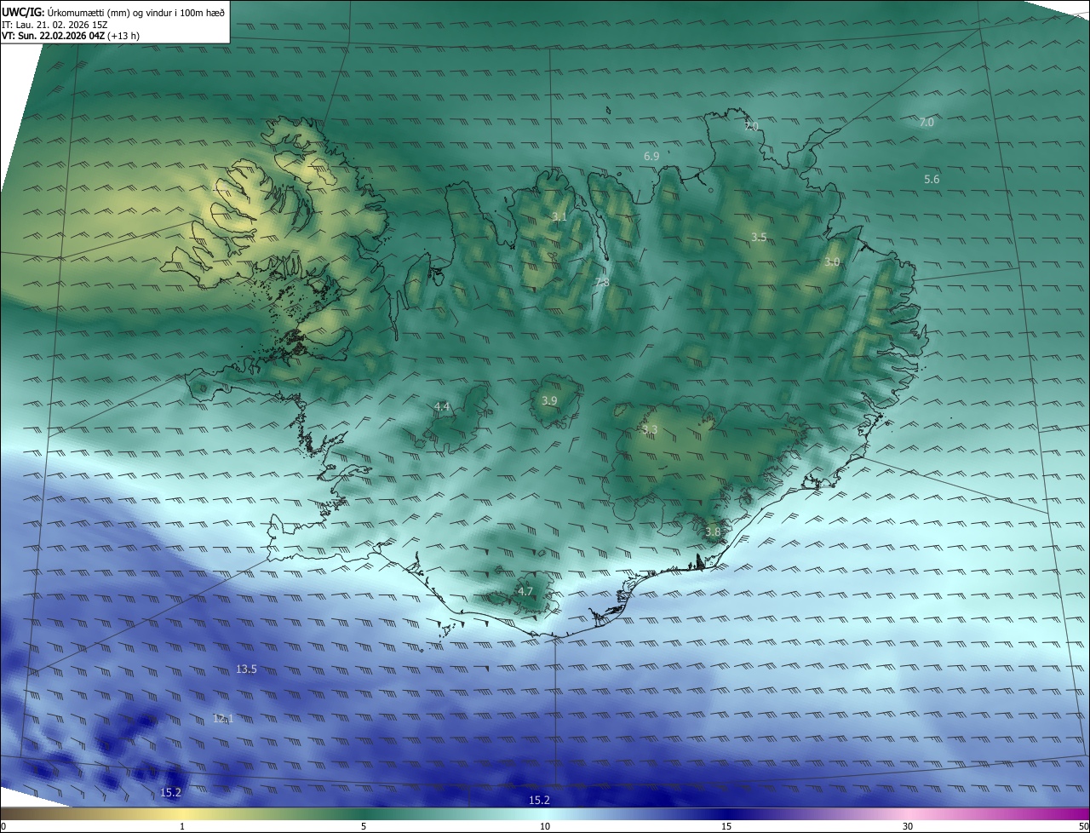Click the 13.5 value over the ocean
The image size is (1090, 833).
(x=246, y=669)
